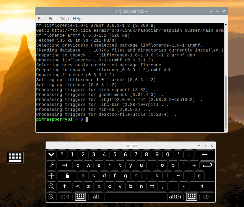Toggle the left Shift arrow key
244x207 pixels.
pos(65,186)
